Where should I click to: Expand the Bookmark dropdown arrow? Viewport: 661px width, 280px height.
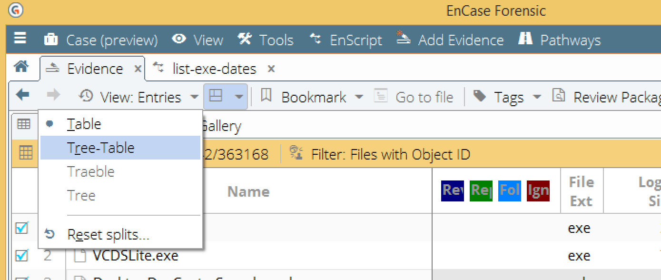click(359, 97)
